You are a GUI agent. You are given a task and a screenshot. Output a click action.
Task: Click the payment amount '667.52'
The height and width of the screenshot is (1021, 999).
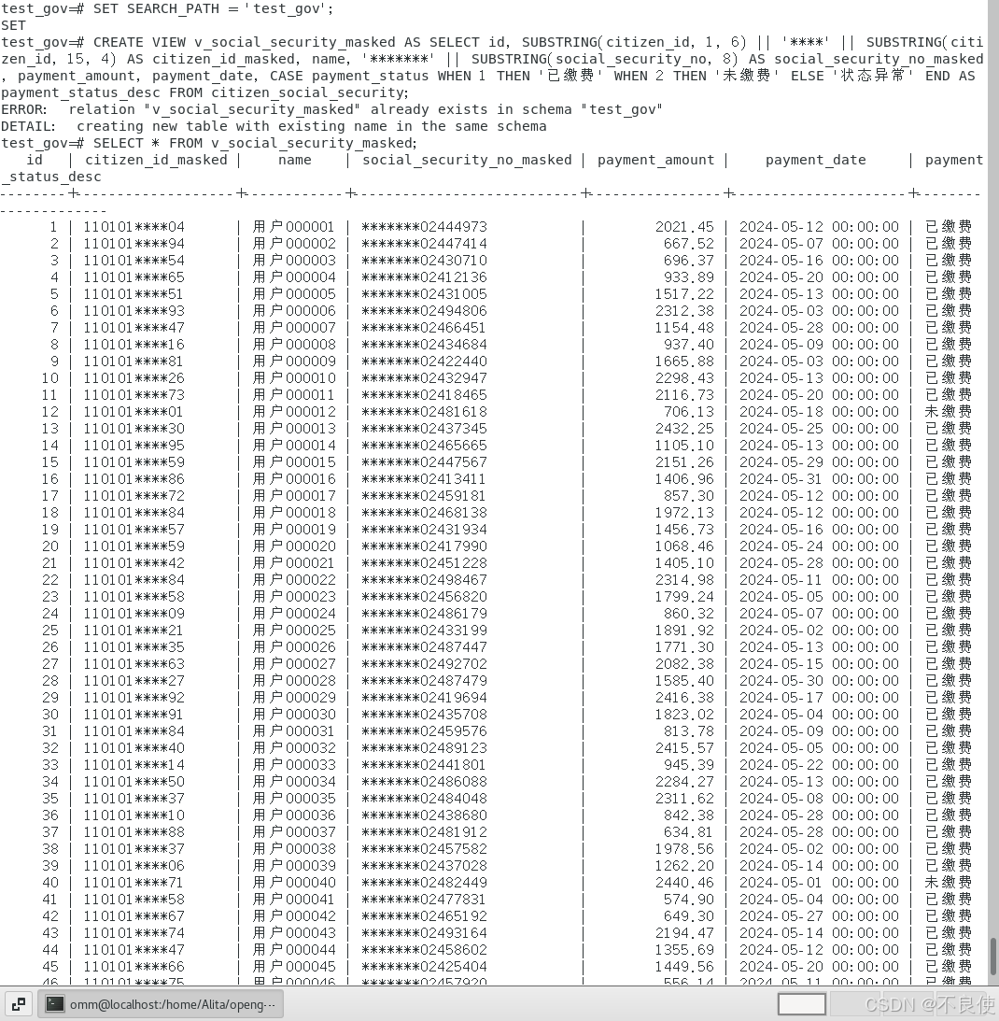[688, 244]
